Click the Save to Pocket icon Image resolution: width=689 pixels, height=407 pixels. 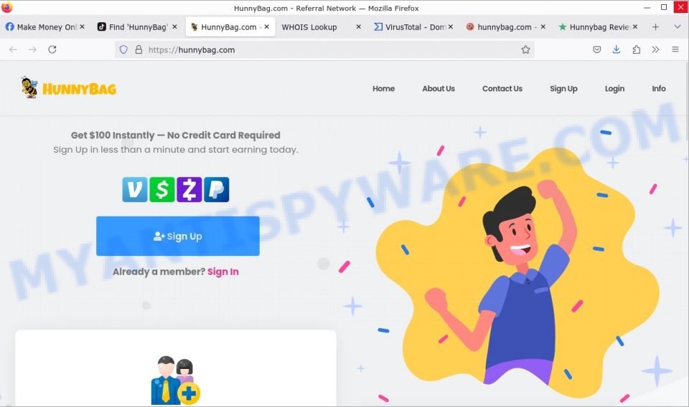pos(596,49)
